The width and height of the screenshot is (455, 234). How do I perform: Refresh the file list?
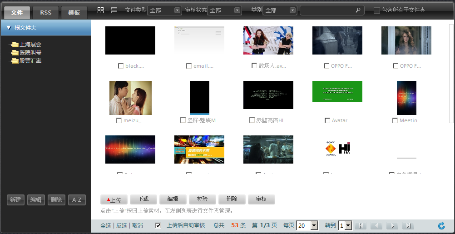(x=441, y=226)
